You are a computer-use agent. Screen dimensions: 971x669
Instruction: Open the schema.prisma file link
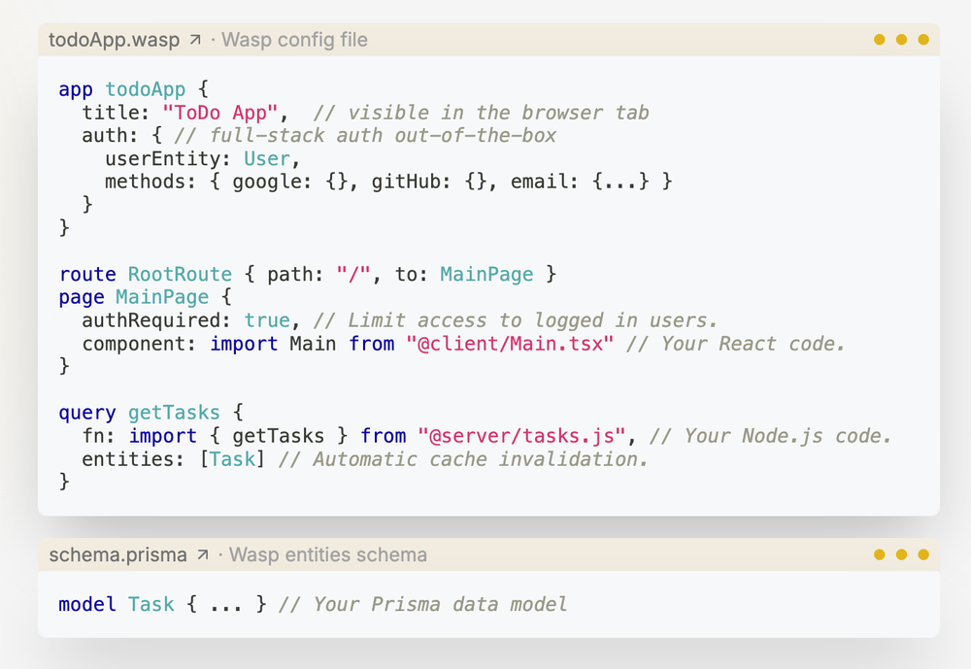click(117, 555)
